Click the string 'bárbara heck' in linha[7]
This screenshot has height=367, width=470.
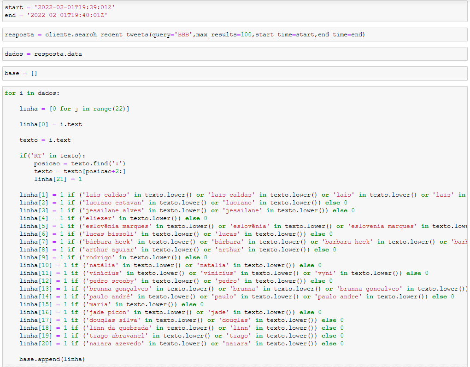108,242
